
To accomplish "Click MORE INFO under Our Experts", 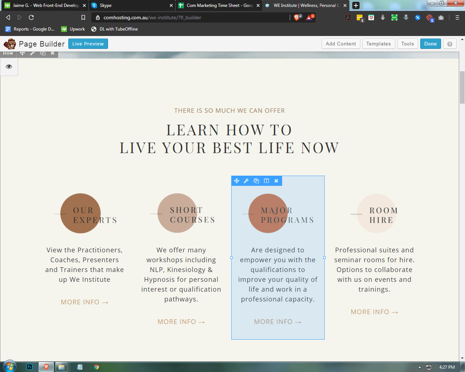I will pyautogui.click(x=84, y=302).
